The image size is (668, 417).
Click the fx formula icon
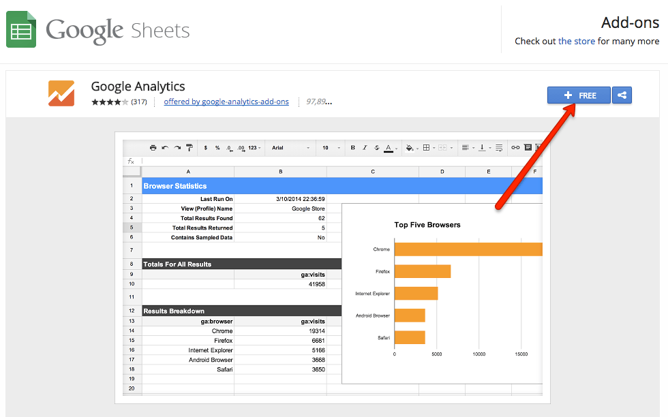131,161
